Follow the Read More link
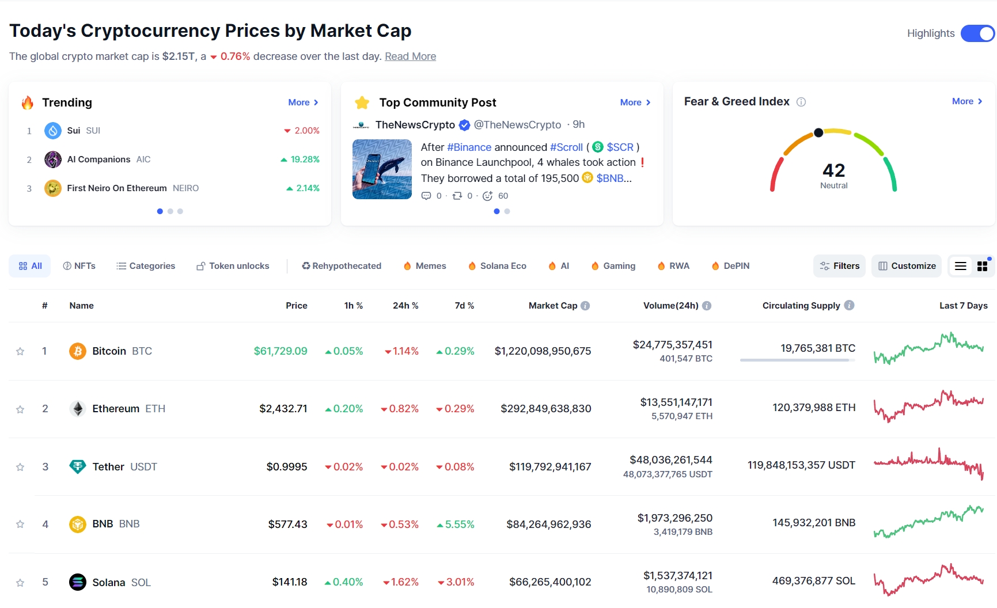The height and width of the screenshot is (608, 997). coord(410,56)
